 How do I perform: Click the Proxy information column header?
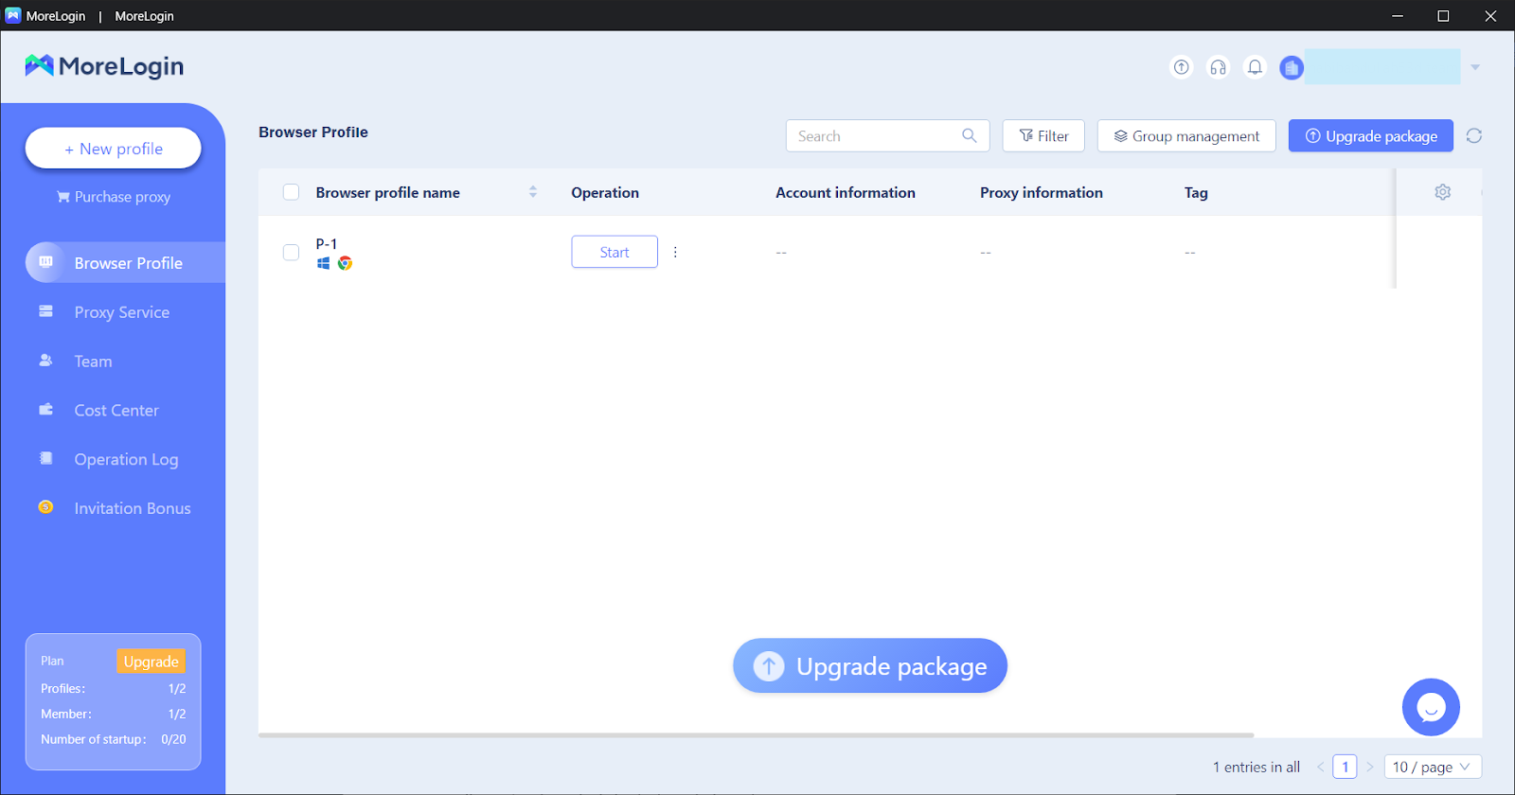[x=1042, y=192]
